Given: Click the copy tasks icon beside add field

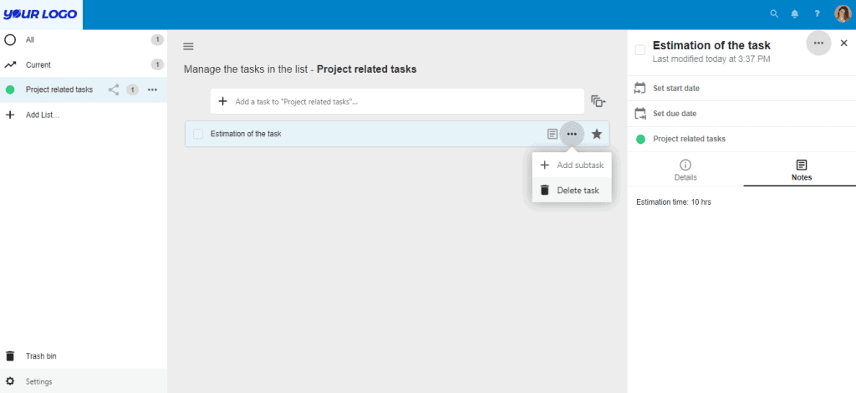Looking at the screenshot, I should pyautogui.click(x=598, y=101).
